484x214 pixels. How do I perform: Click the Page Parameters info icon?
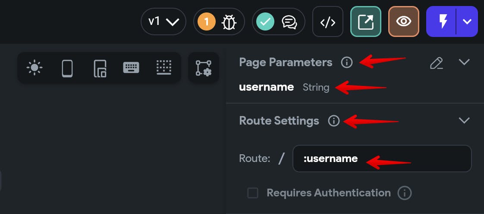[x=347, y=62]
